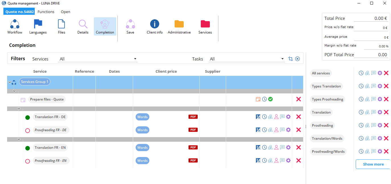The image size is (391, 184).
Task: Toggle green status circle for Translation FR - DE
Action: tap(28, 117)
